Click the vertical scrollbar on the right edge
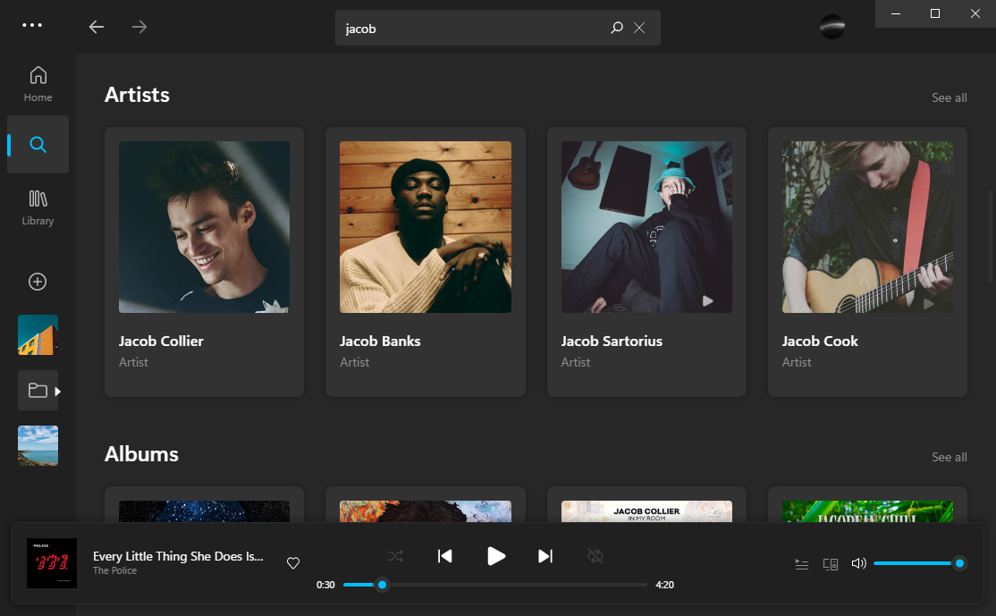 [991, 236]
